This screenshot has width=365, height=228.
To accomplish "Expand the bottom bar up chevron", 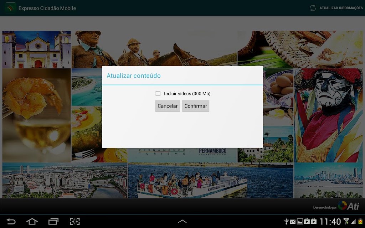I will coord(182,221).
